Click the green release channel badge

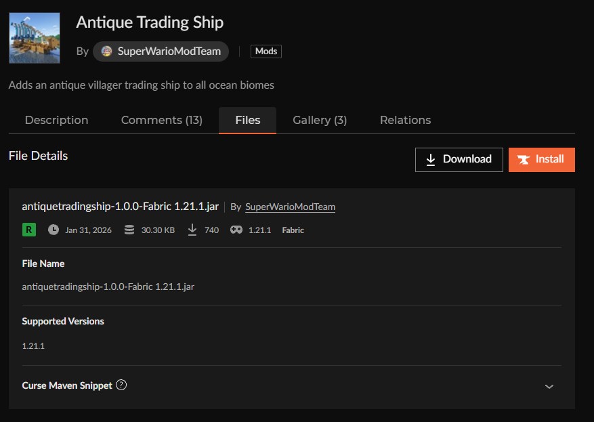point(28,230)
